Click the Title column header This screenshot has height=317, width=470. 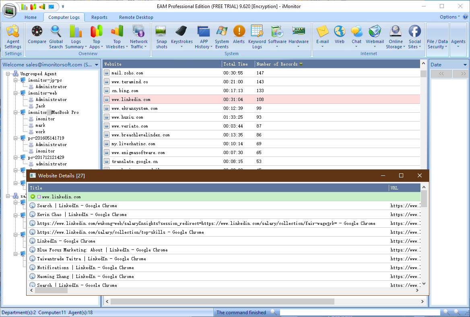pyautogui.click(x=208, y=188)
